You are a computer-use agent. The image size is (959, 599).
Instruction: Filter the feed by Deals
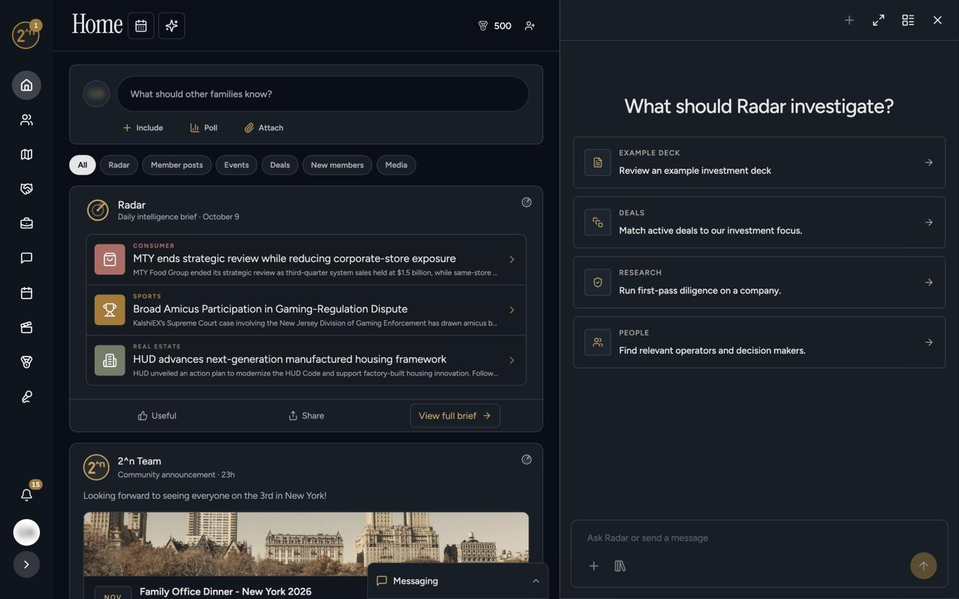[x=280, y=165]
